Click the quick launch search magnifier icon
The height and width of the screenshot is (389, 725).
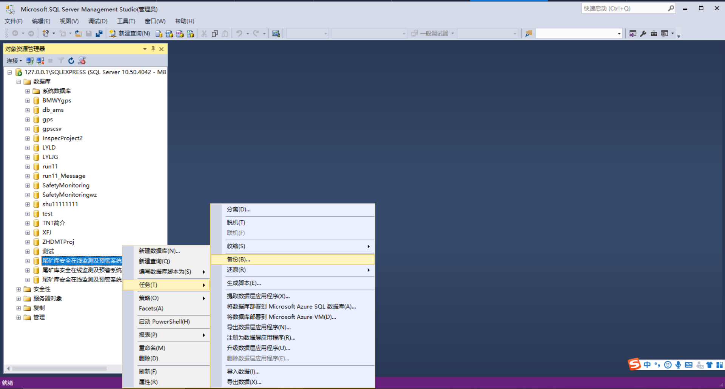tap(671, 8)
